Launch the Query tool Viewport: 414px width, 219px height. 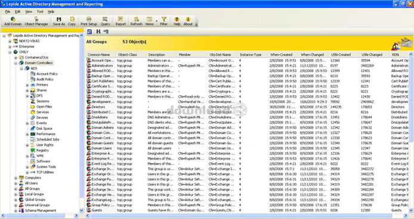pyautogui.click(x=105, y=21)
